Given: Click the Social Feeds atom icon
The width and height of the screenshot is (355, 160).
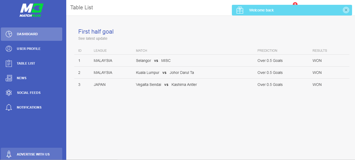Looking at the screenshot, I should click(x=9, y=93).
